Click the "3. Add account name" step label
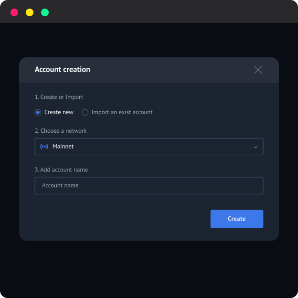 click(x=61, y=170)
